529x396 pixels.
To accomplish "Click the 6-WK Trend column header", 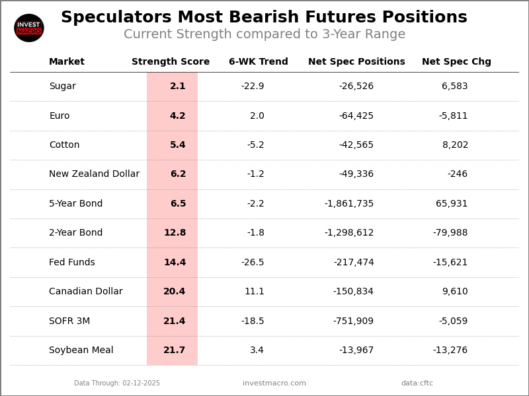I will [259, 62].
